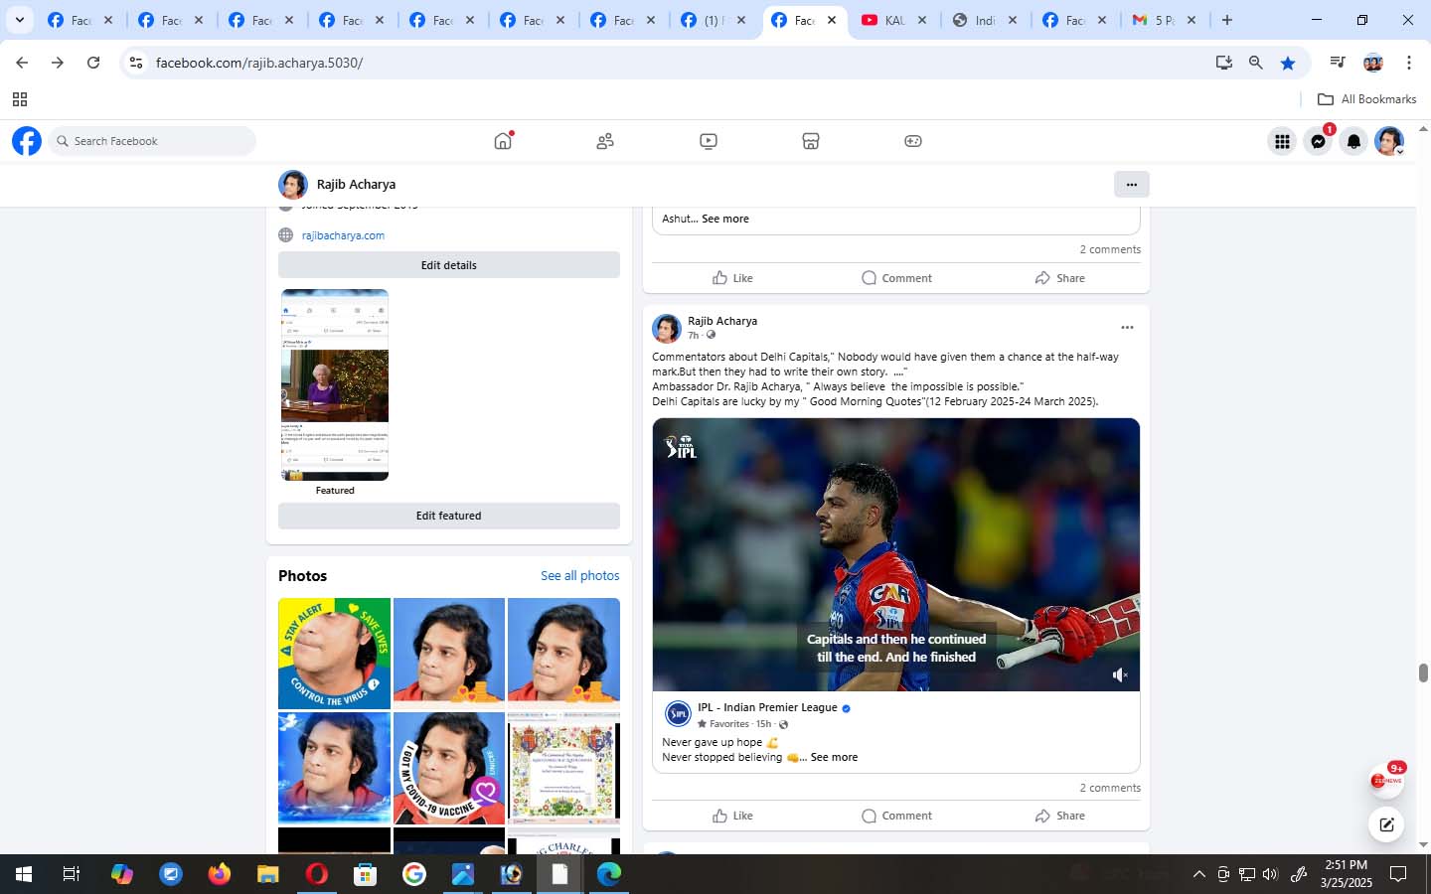Open Opera browser from the taskbar
1431x894 pixels.
316,874
